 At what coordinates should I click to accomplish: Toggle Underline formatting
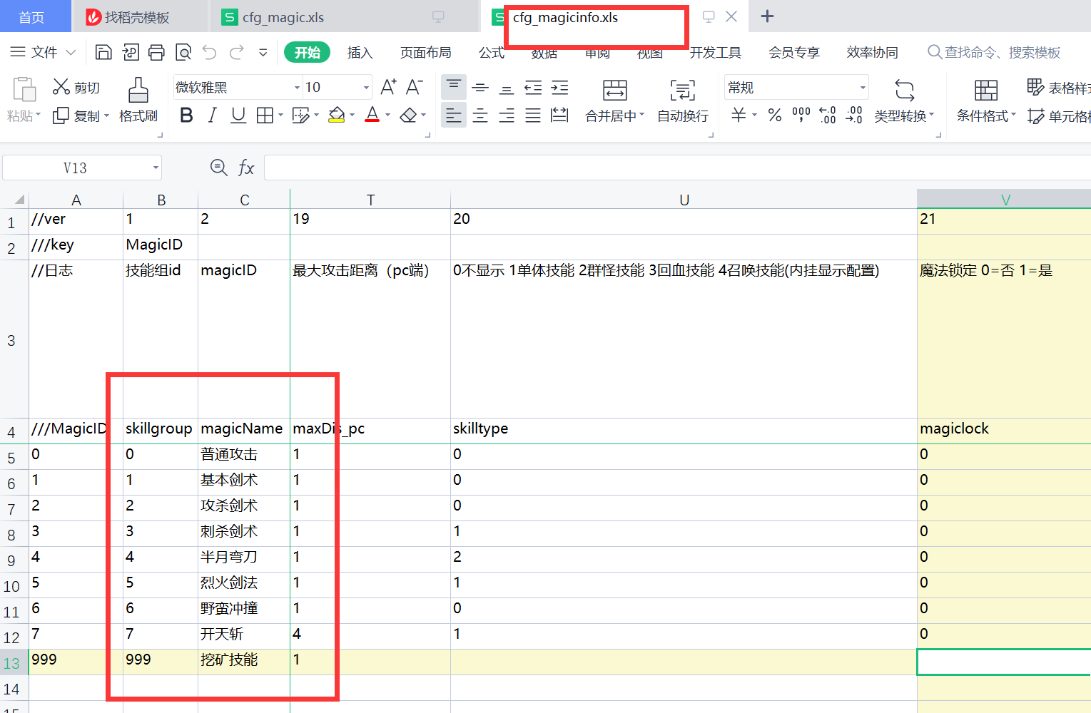tap(238, 115)
